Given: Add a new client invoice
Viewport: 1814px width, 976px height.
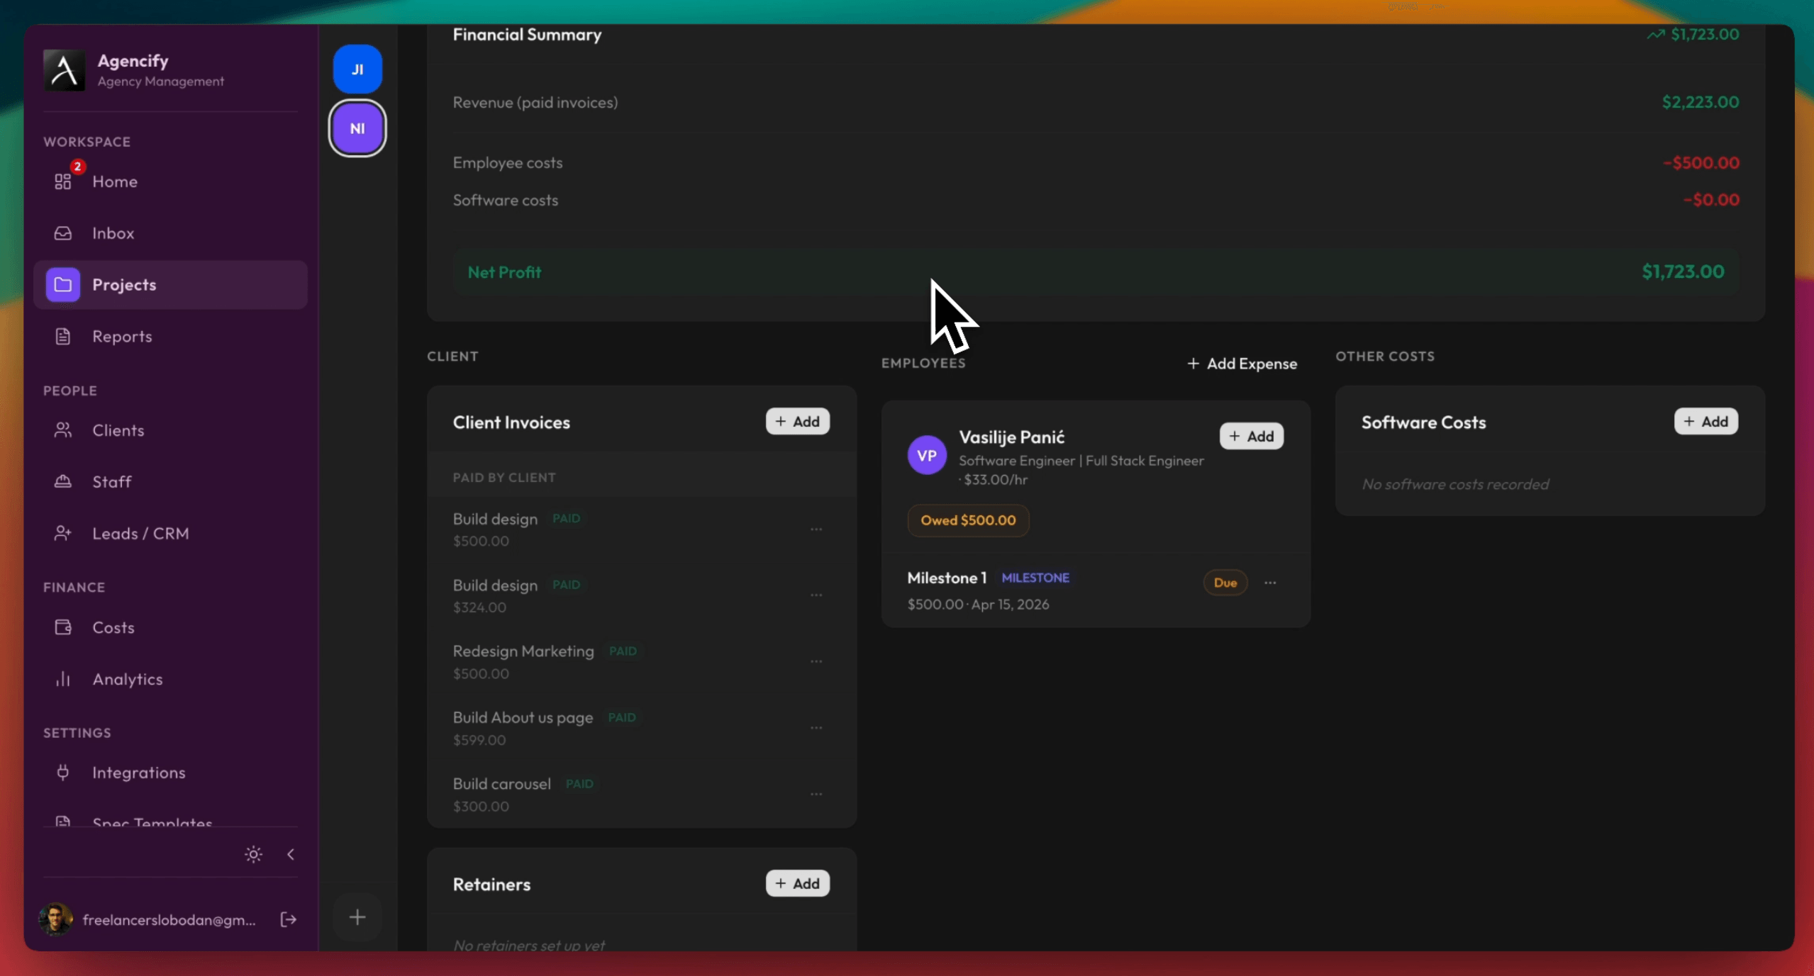Looking at the screenshot, I should [x=797, y=421].
